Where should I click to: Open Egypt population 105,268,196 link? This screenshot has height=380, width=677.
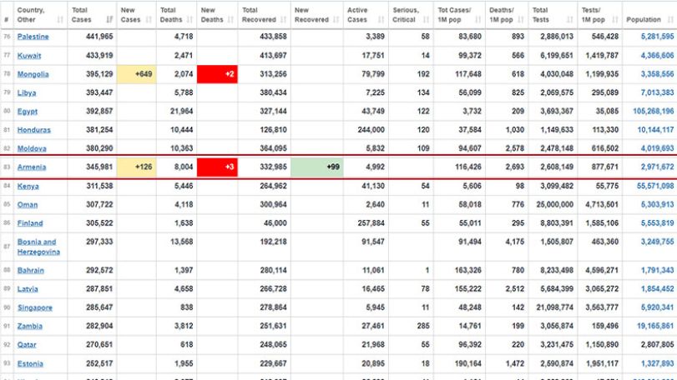point(654,111)
